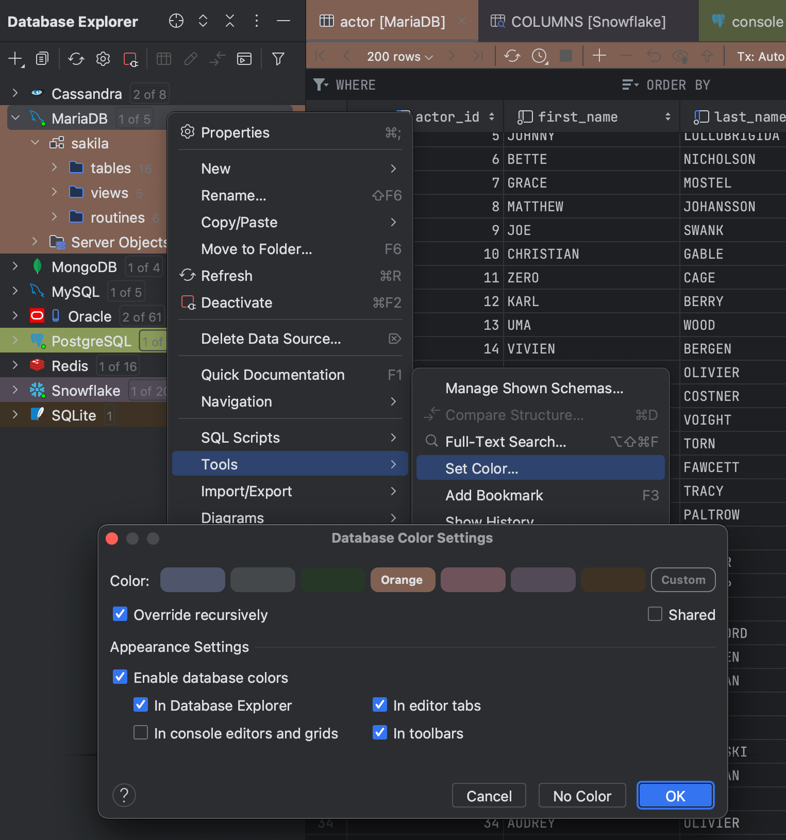Click the help question mark button
The image size is (786, 840).
[x=124, y=795]
